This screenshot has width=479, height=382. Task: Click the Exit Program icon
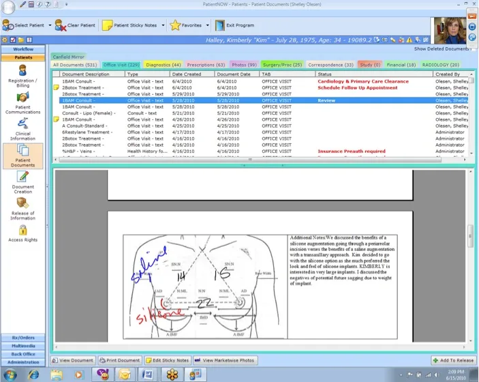coord(220,25)
